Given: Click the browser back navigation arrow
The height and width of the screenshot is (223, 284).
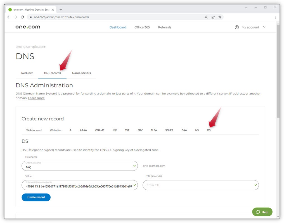Looking at the screenshot, I should tap(9, 17).
